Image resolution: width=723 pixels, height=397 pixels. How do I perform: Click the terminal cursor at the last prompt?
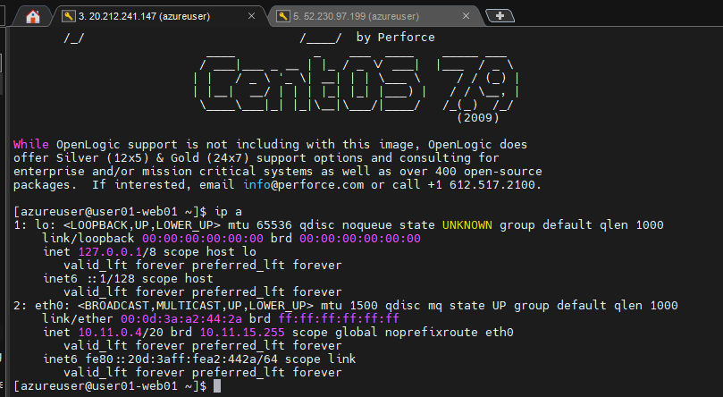(x=217, y=386)
